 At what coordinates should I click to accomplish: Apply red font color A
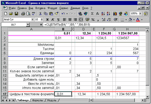pyautogui.click(x=138, y=20)
